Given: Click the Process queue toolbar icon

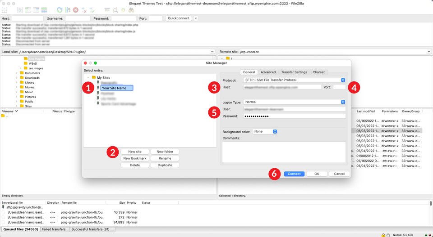Looking at the screenshot, I should coord(68,9).
